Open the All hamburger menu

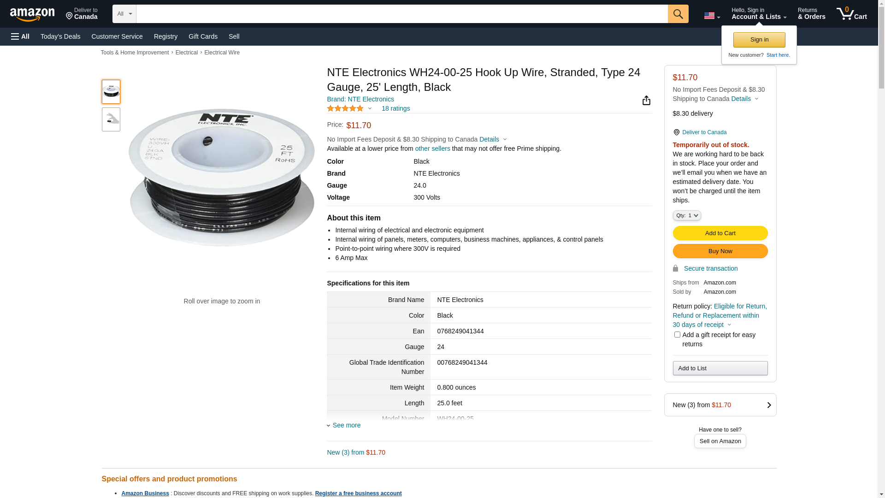coord(20,36)
